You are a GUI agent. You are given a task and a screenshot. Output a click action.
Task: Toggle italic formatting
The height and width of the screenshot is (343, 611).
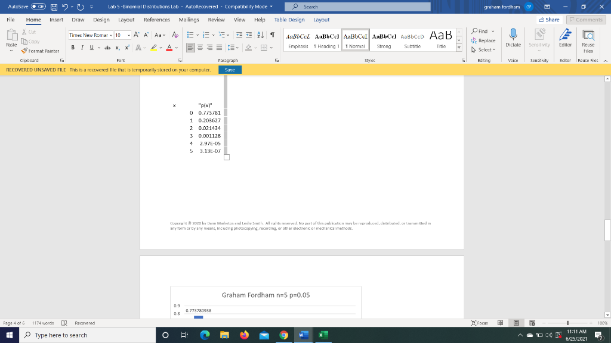82,48
